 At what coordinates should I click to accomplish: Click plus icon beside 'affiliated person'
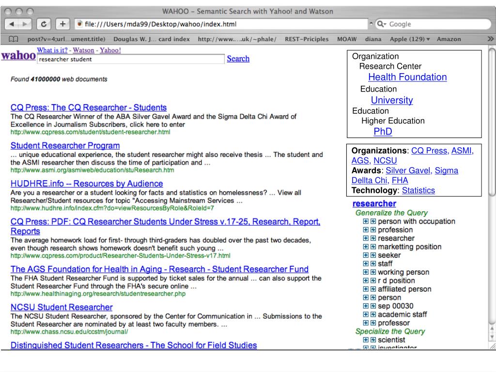click(366, 289)
